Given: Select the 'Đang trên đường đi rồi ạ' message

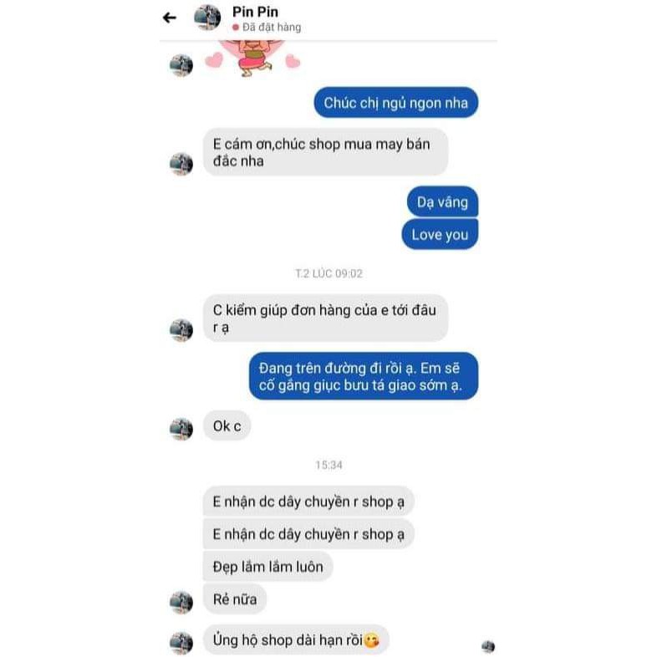Looking at the screenshot, I should click(x=364, y=376).
